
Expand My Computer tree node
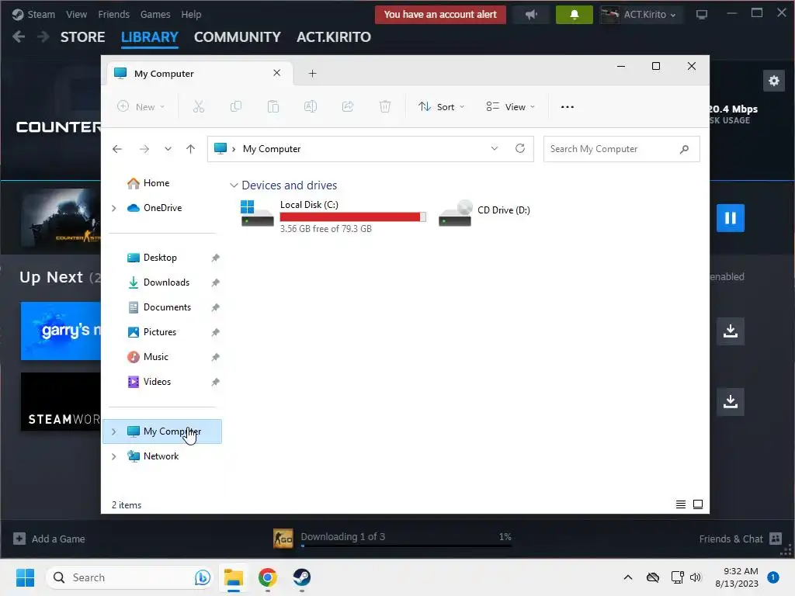click(114, 431)
